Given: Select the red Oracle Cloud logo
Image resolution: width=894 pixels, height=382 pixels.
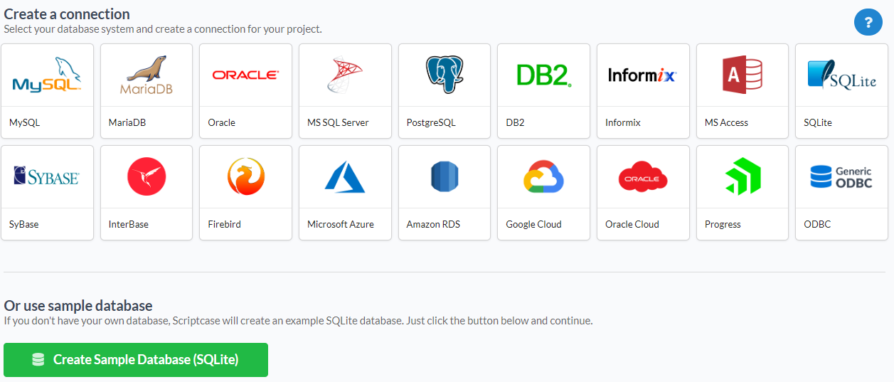Looking at the screenshot, I should 642,176.
